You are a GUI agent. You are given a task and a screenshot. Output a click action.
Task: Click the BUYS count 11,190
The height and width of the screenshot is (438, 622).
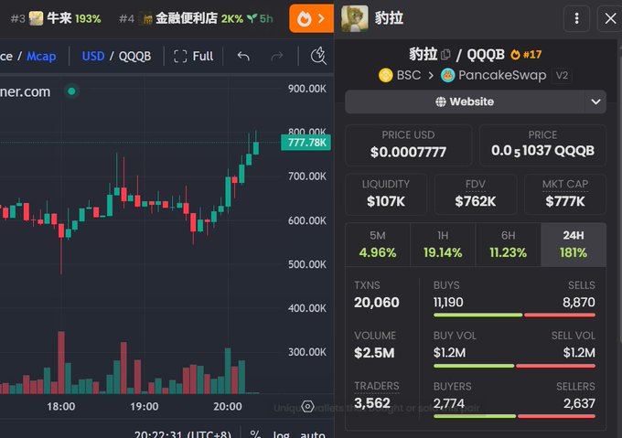(x=448, y=303)
